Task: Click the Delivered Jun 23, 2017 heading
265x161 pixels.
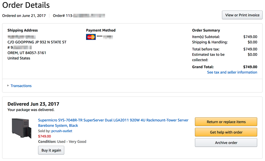Action: [x=33, y=104]
